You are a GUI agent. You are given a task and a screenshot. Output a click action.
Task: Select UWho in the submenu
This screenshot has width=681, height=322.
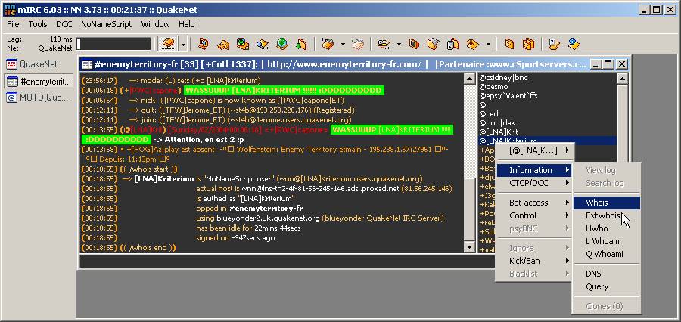coord(607,228)
